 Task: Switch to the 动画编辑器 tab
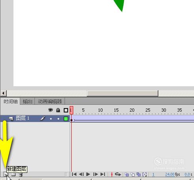50,102
